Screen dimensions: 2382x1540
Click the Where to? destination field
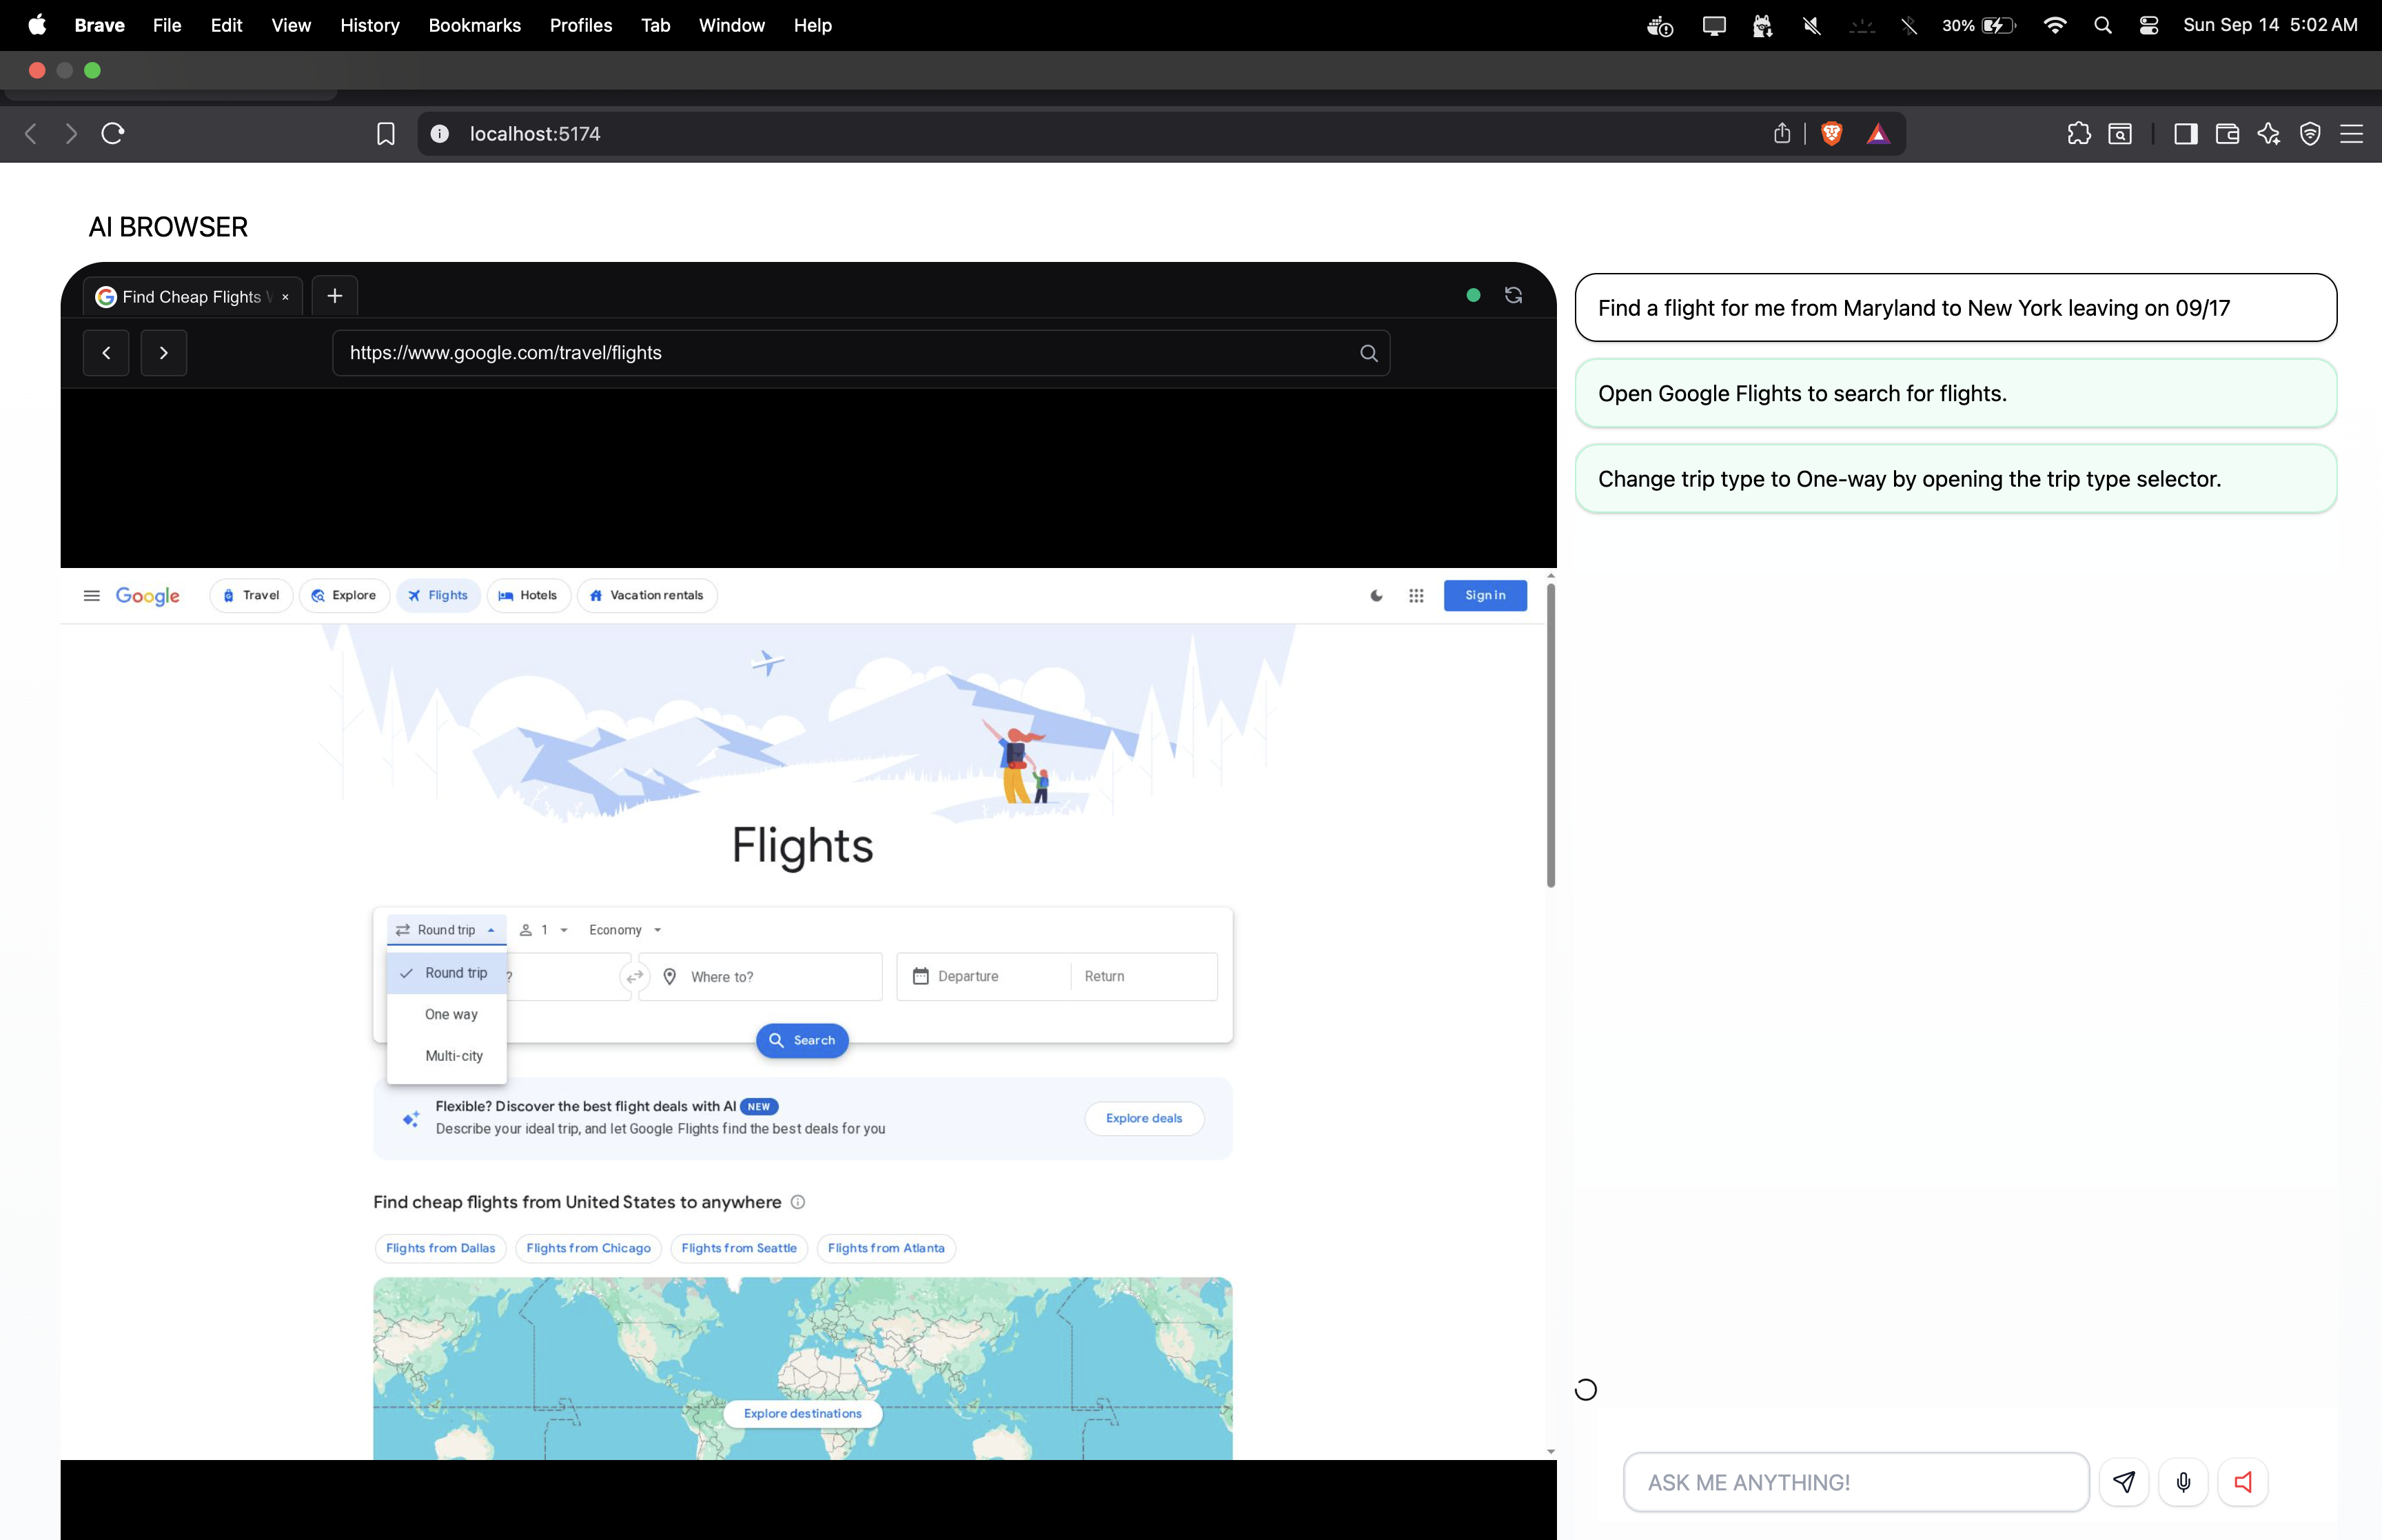tap(770, 977)
